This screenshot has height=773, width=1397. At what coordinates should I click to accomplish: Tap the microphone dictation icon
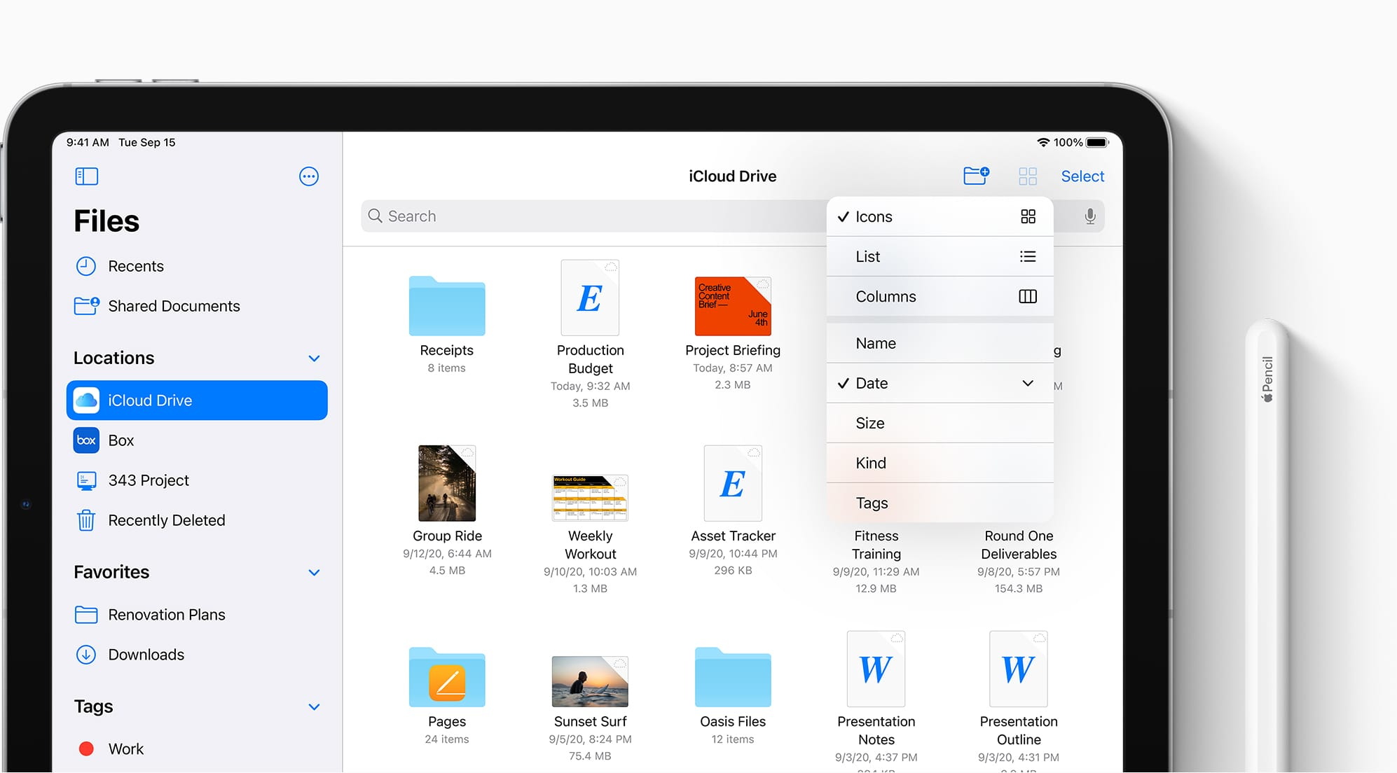[1089, 216]
